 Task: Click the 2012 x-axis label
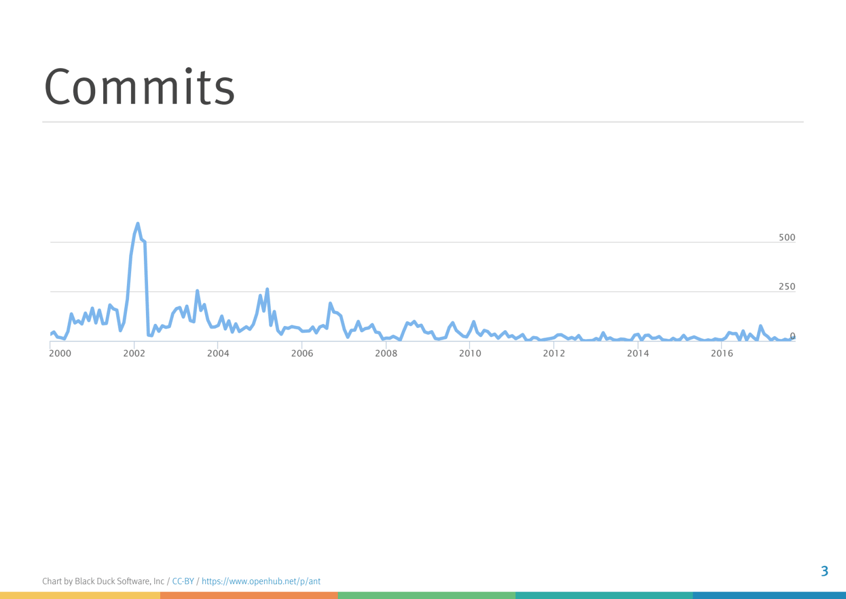click(x=554, y=353)
